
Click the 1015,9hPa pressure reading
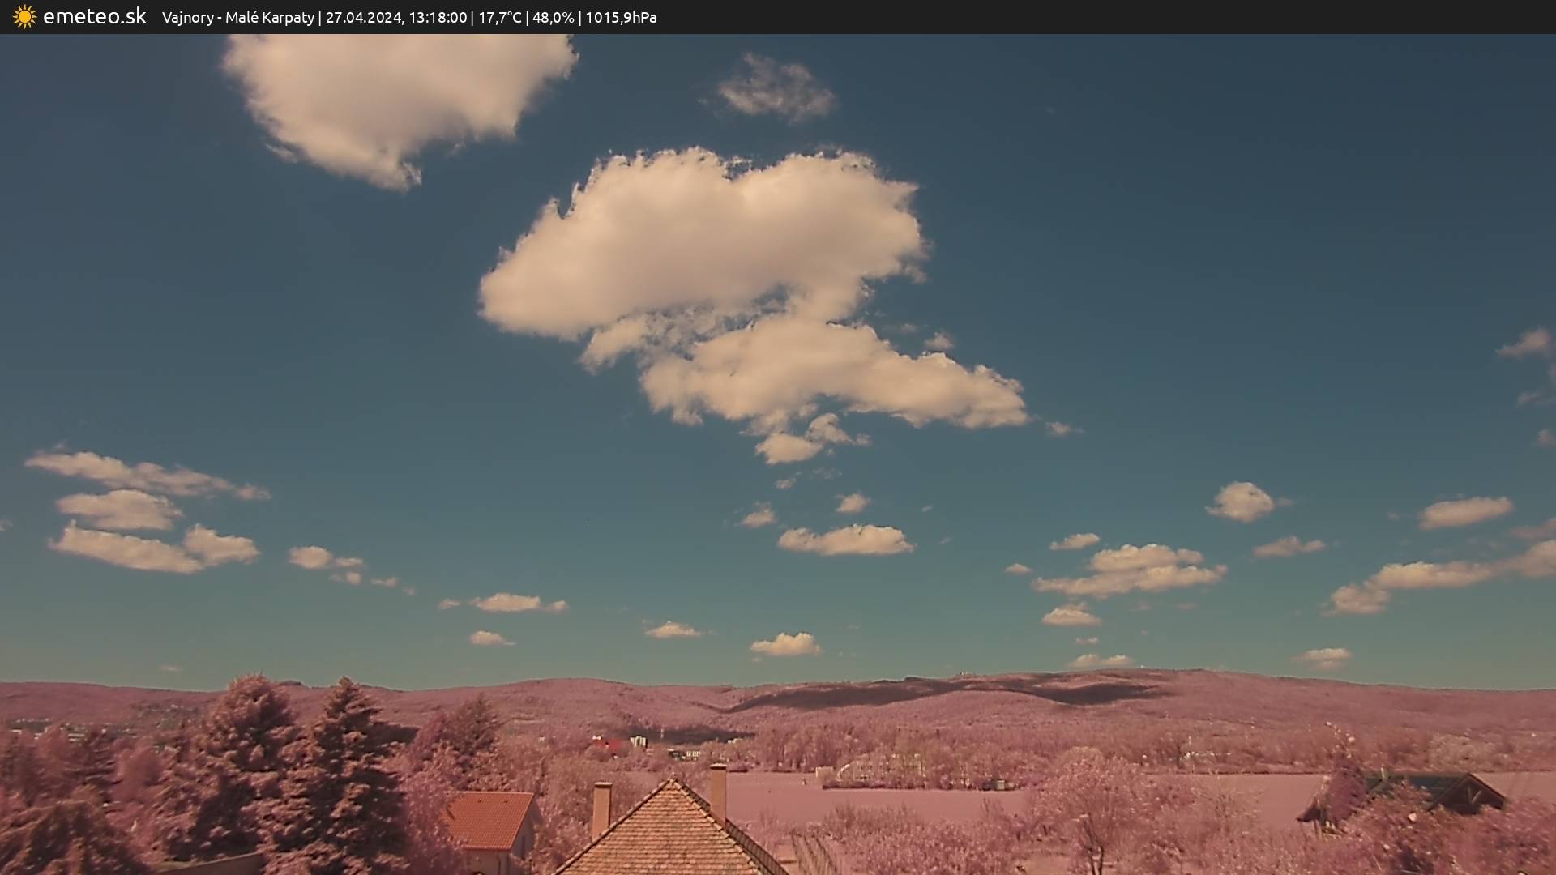[x=621, y=17]
